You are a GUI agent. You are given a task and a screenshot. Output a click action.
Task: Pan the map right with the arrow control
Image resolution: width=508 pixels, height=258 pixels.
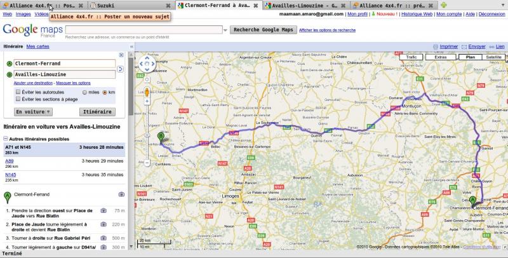point(153,64)
